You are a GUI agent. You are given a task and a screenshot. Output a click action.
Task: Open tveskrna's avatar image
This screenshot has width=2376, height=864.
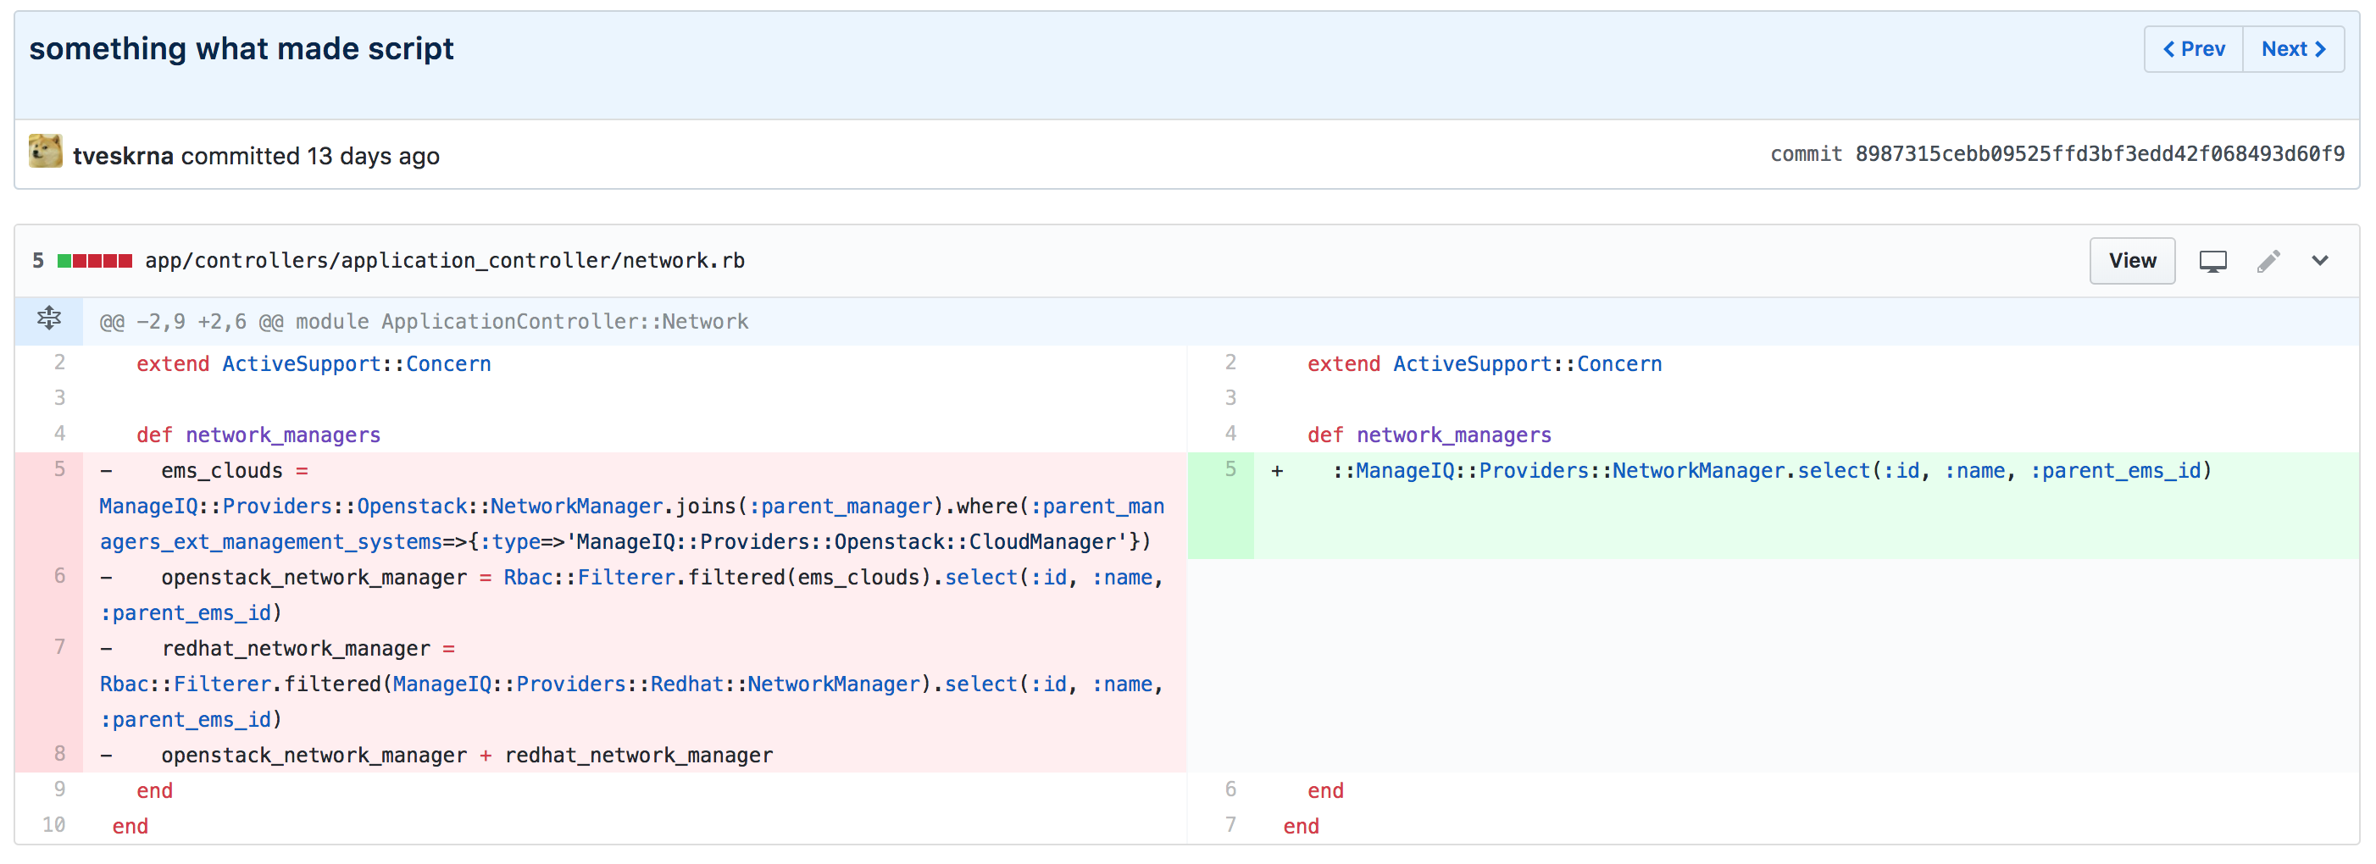[45, 152]
